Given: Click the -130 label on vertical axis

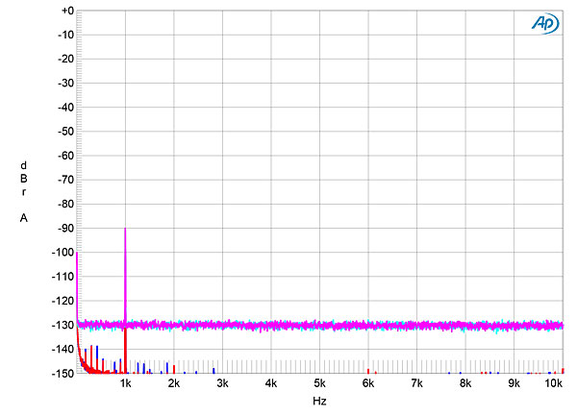Looking at the screenshot, I should click(x=63, y=325).
